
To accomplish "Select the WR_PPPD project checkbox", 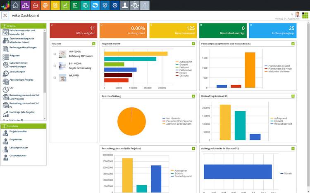I will click(55, 77).
